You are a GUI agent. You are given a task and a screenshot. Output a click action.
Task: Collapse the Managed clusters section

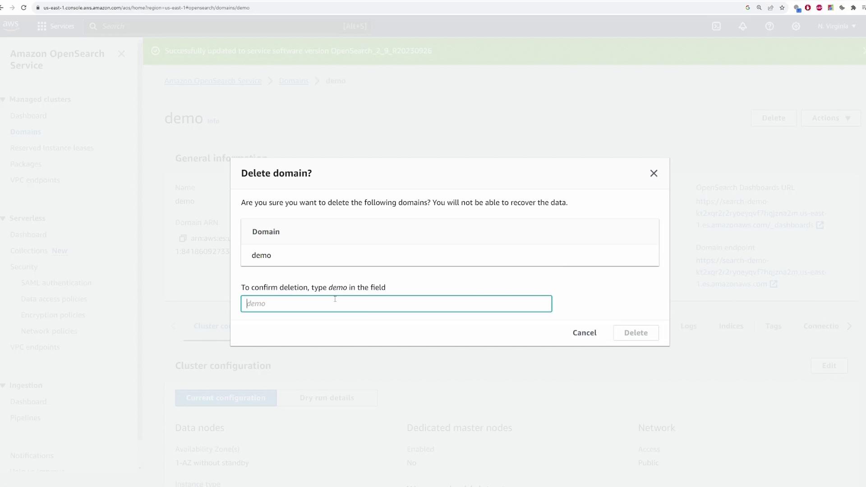pos(3,99)
